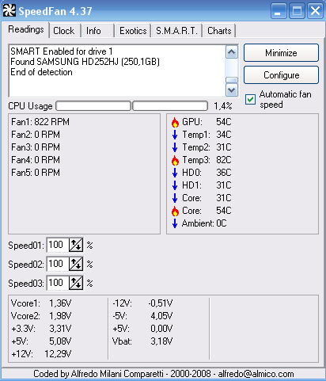Click the GPU 54C temperature value

[224, 122]
